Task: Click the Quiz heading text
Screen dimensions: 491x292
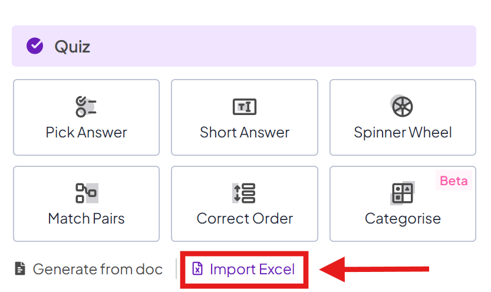Action: tap(73, 47)
